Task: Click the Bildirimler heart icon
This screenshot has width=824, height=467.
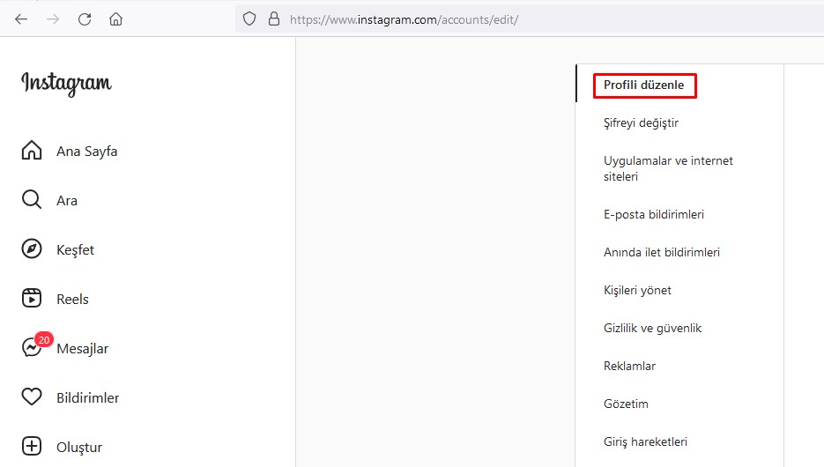Action: pyautogui.click(x=32, y=397)
